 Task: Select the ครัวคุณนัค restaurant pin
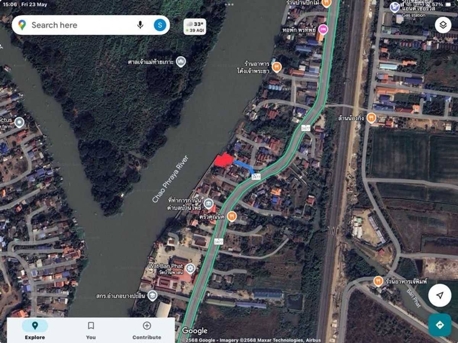click(232, 216)
